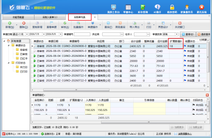Image resolution: width=212 pixels, height=138 pixels.
Task: Click 应用中心 status bar icon
Action: 4,134
